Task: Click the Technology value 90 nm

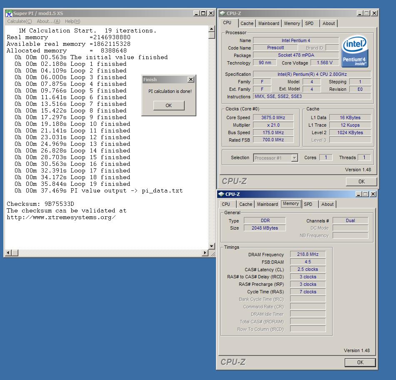Action: pyautogui.click(x=265, y=62)
